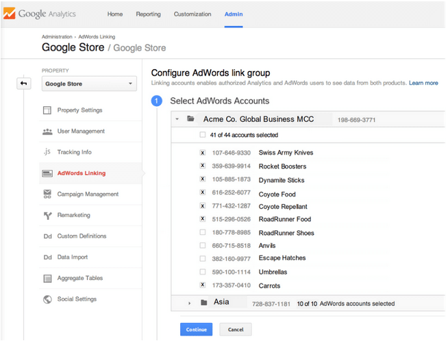Click the Acme Co. open folder icon
This screenshot has height=341, width=448.
(x=190, y=118)
